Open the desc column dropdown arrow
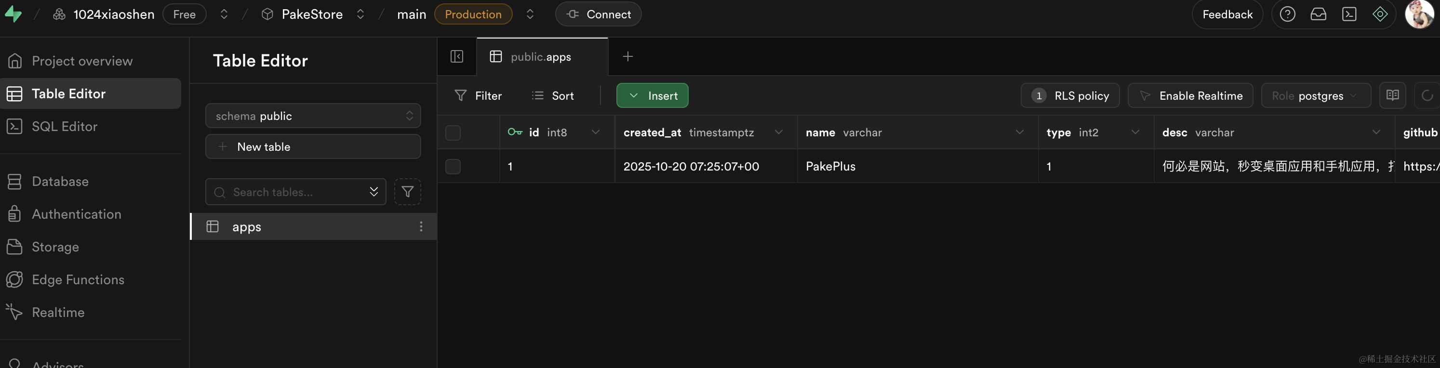Screen dimensions: 1440x368 [1376, 132]
